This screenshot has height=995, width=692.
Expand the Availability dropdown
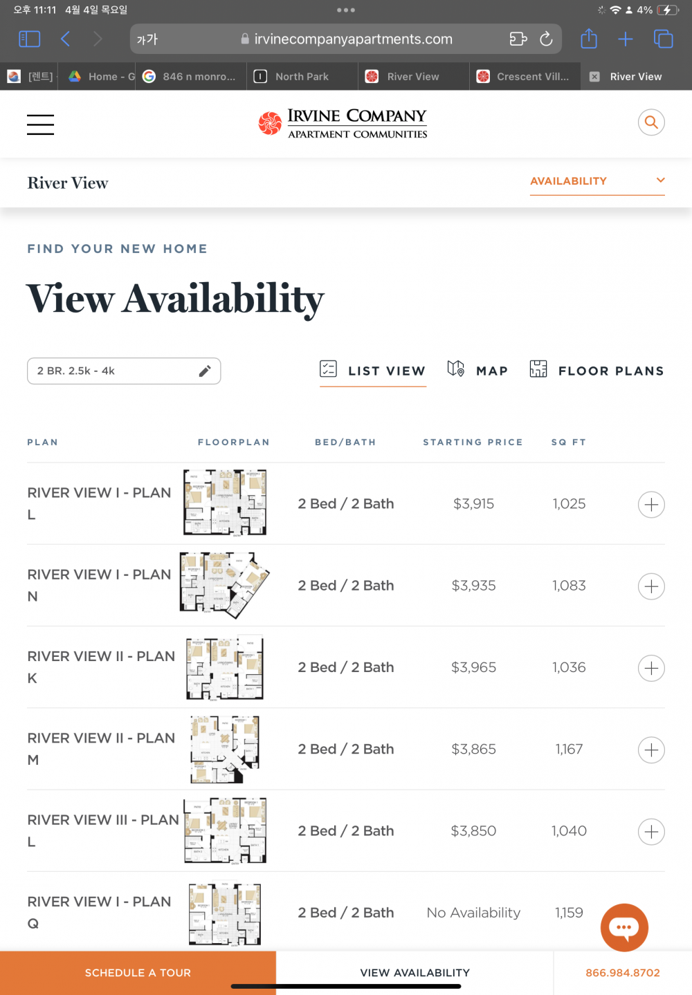click(597, 181)
